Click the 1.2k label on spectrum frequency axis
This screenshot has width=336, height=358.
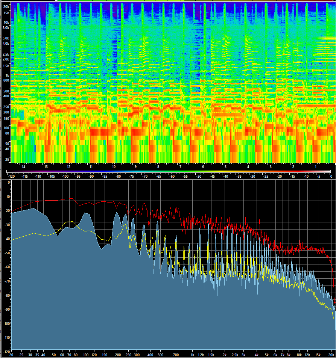[201, 355]
